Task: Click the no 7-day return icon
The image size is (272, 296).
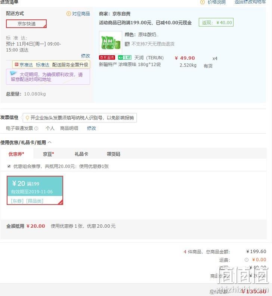Action: (x=127, y=44)
